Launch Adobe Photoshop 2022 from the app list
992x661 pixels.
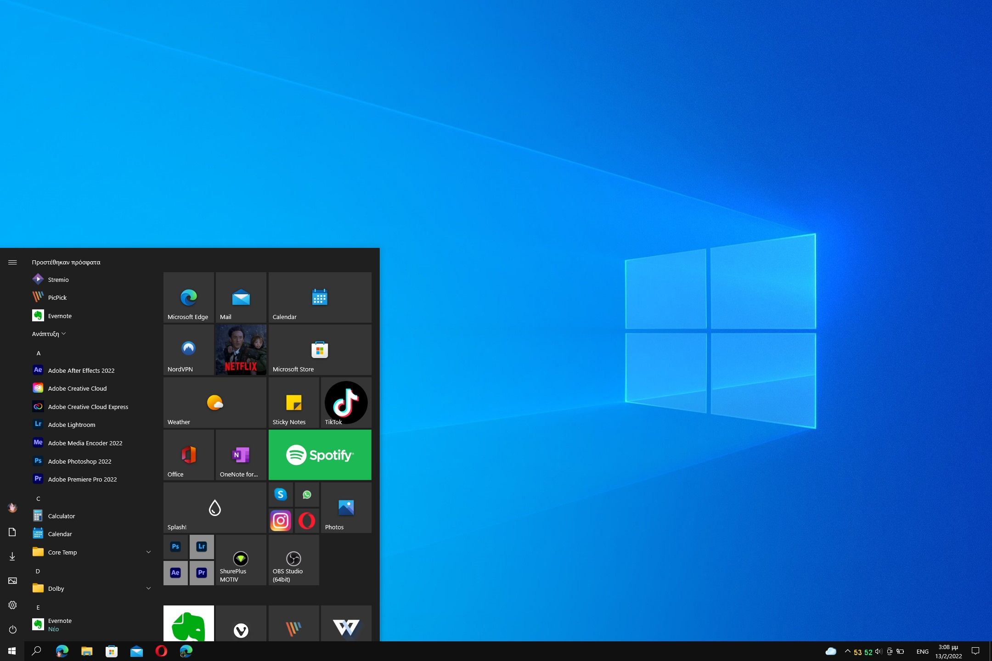tap(79, 461)
